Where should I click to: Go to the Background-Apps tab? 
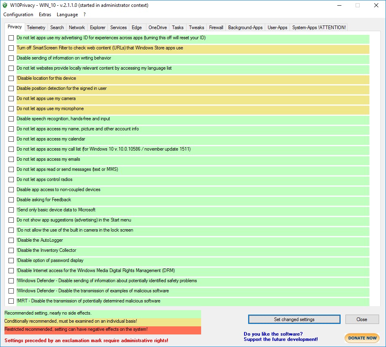pos(245,28)
